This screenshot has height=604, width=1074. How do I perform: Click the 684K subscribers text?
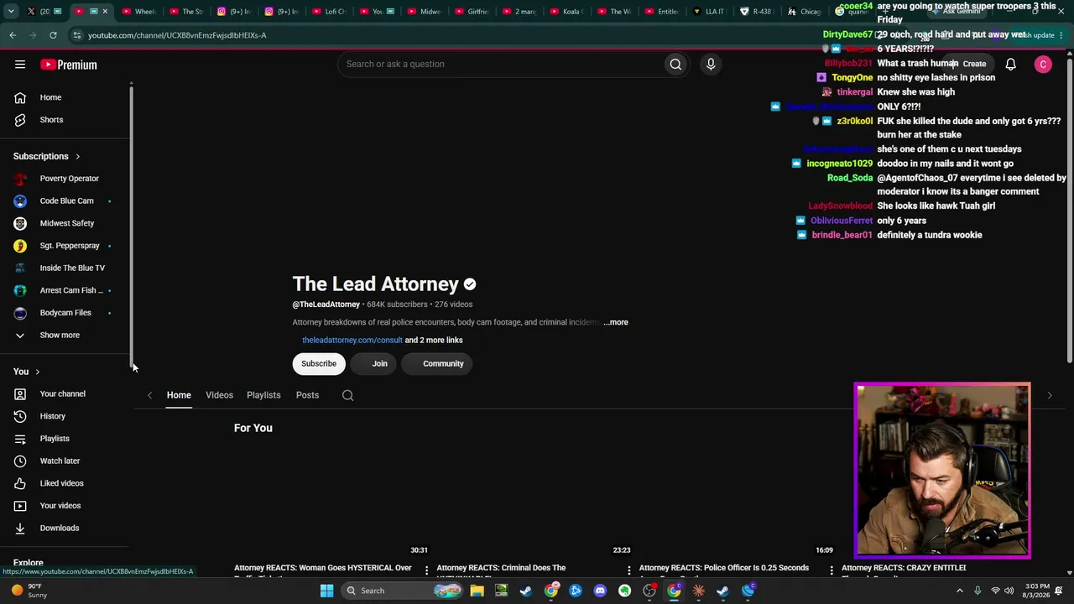pos(397,305)
